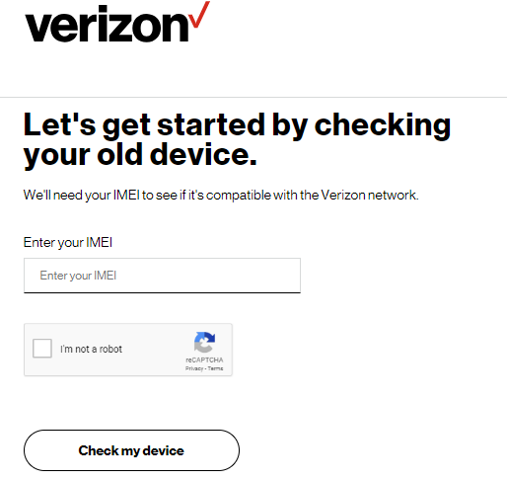Click the Check my device button
This screenshot has width=507, height=480.
(131, 450)
